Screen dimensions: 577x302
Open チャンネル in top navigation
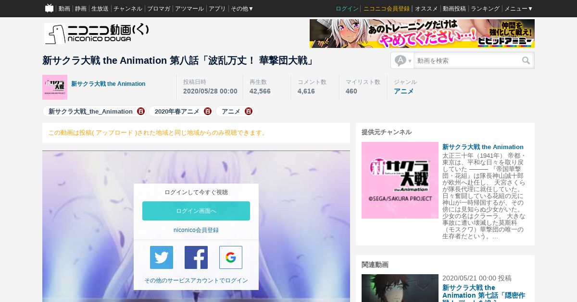[128, 9]
